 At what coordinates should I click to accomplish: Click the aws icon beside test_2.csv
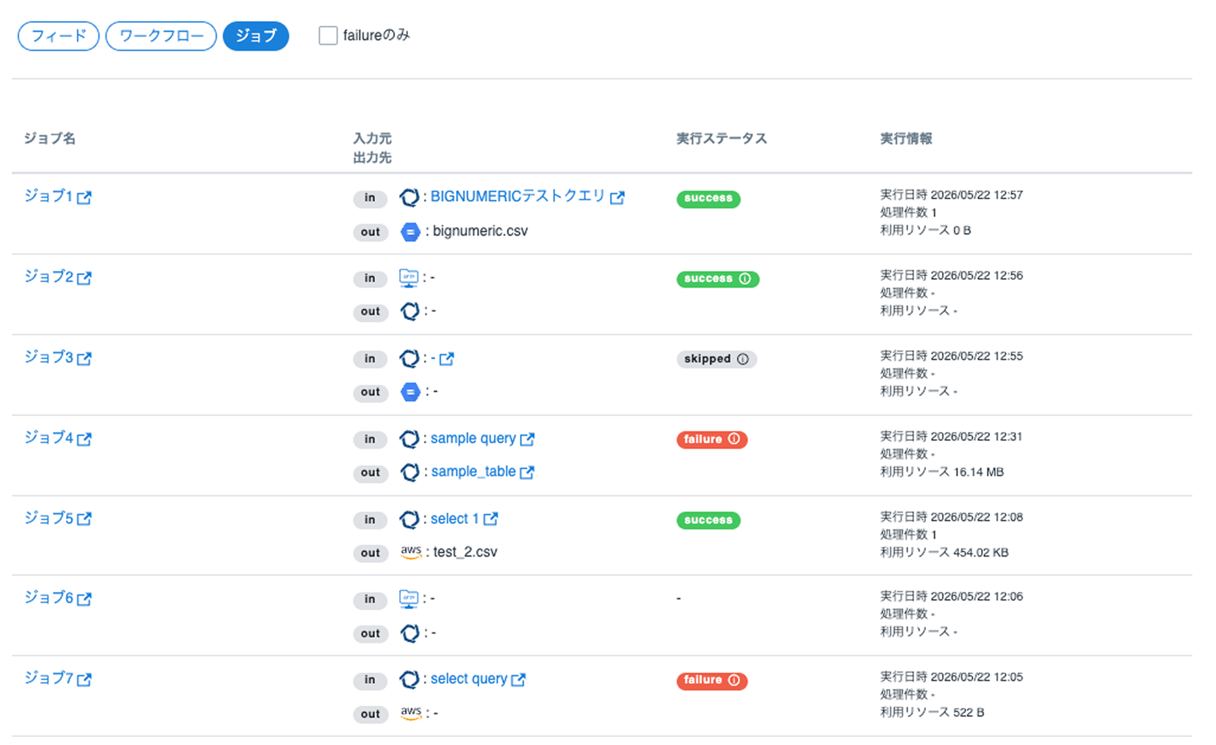(x=411, y=552)
